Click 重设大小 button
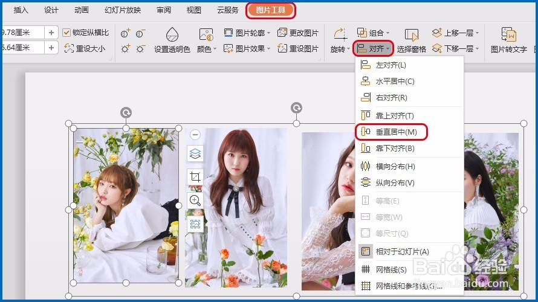538x302 pixels. pos(85,48)
